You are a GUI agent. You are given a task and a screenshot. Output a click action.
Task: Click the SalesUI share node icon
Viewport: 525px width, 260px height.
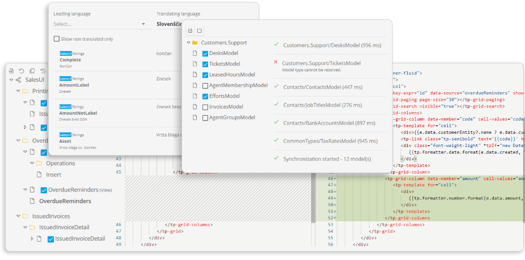19,80
